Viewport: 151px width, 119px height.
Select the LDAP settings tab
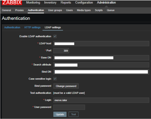tap(53, 28)
